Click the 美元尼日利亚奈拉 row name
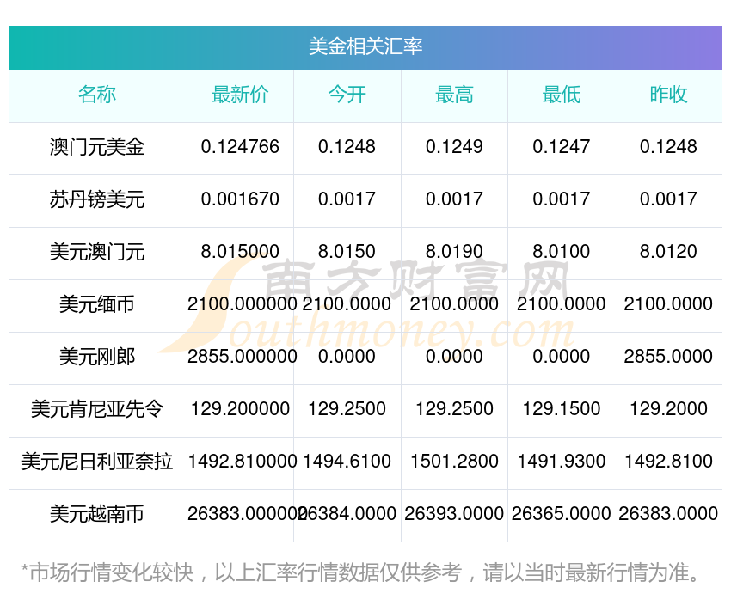This screenshot has height=600, width=731. click(97, 462)
